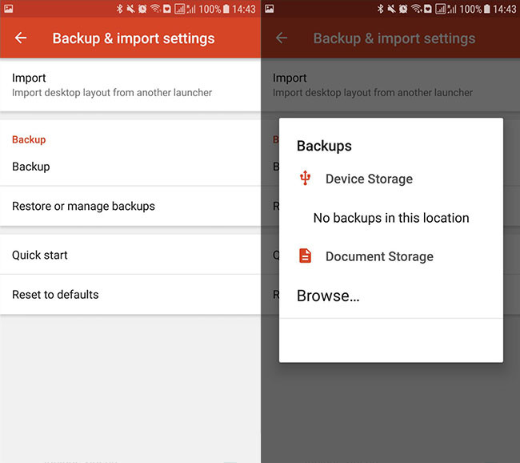Open Restore or manage backups
Image resolution: width=520 pixels, height=463 pixels.
[130, 206]
